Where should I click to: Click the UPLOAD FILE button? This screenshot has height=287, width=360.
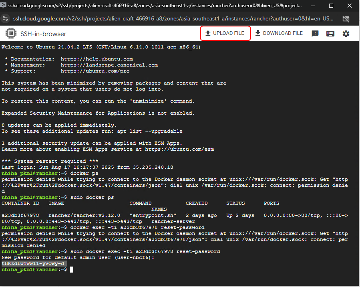pyautogui.click(x=225, y=33)
